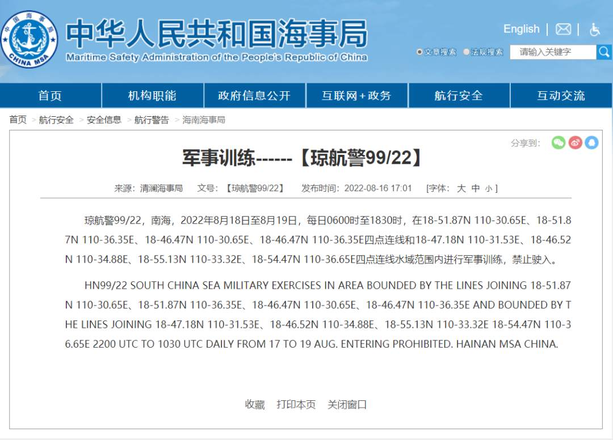Image resolution: width=613 pixels, height=440 pixels.
Task: Go to 海南海事局 in the breadcrumb
Action: pyautogui.click(x=204, y=120)
